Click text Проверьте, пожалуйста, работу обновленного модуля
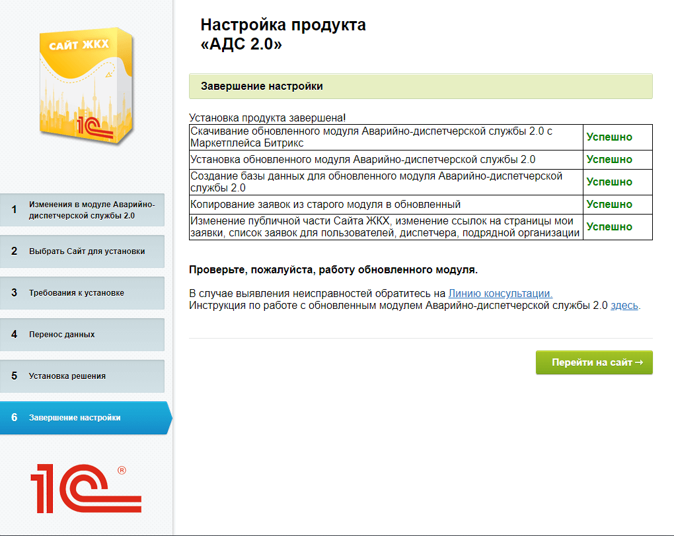 (334, 270)
